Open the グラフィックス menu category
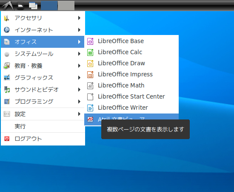The image size is (234, 192). [x=43, y=78]
